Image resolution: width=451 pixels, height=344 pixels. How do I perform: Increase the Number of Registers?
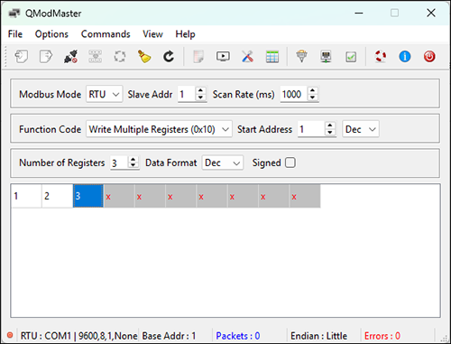point(133,159)
